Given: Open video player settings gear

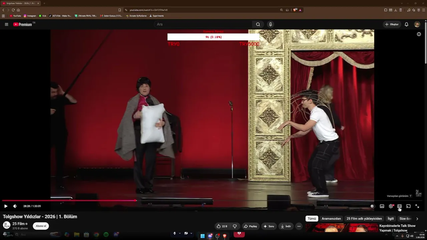Looking at the screenshot, I should 391,206.
